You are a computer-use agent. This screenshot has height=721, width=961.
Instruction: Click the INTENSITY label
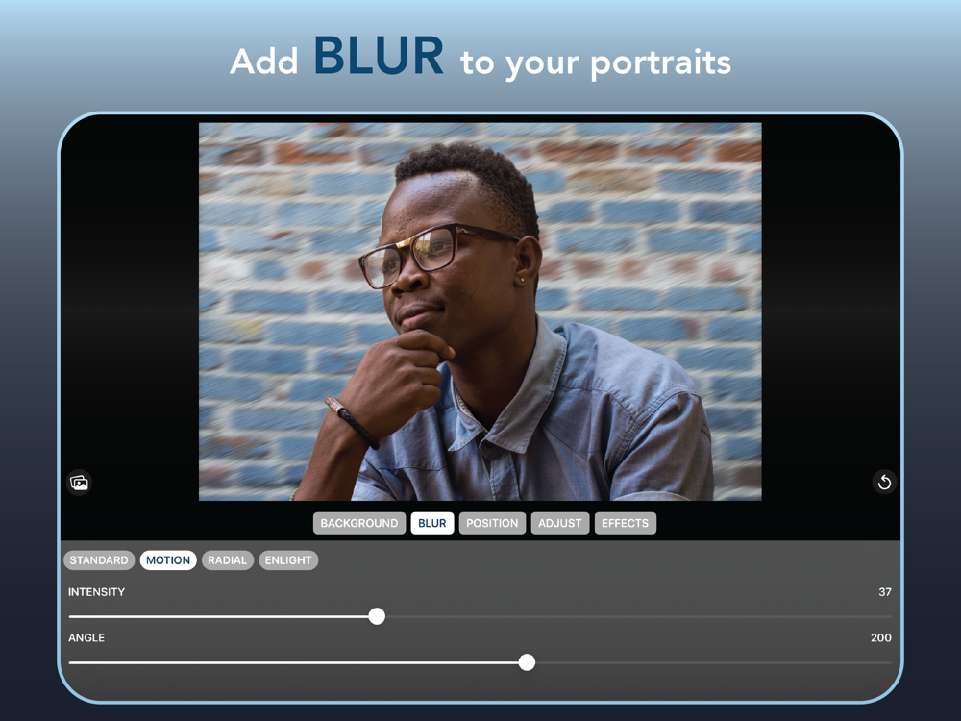pos(96,591)
